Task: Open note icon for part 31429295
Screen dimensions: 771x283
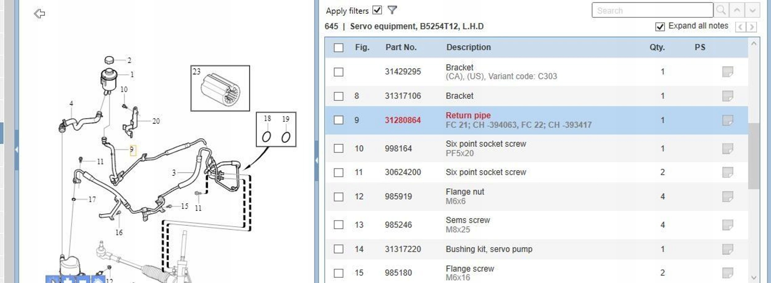Action: (728, 72)
